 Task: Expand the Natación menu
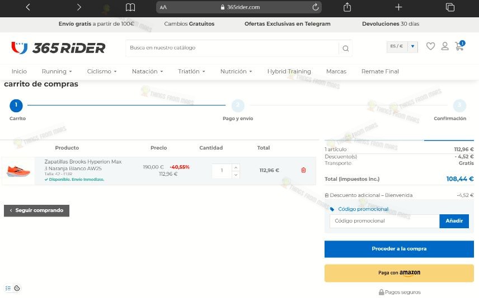(x=148, y=71)
